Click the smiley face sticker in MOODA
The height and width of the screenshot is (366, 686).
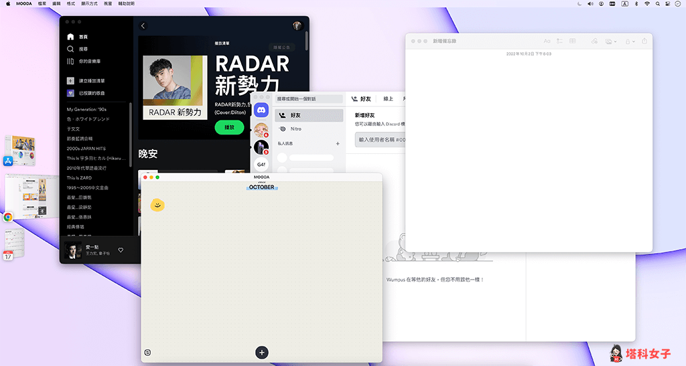click(157, 205)
